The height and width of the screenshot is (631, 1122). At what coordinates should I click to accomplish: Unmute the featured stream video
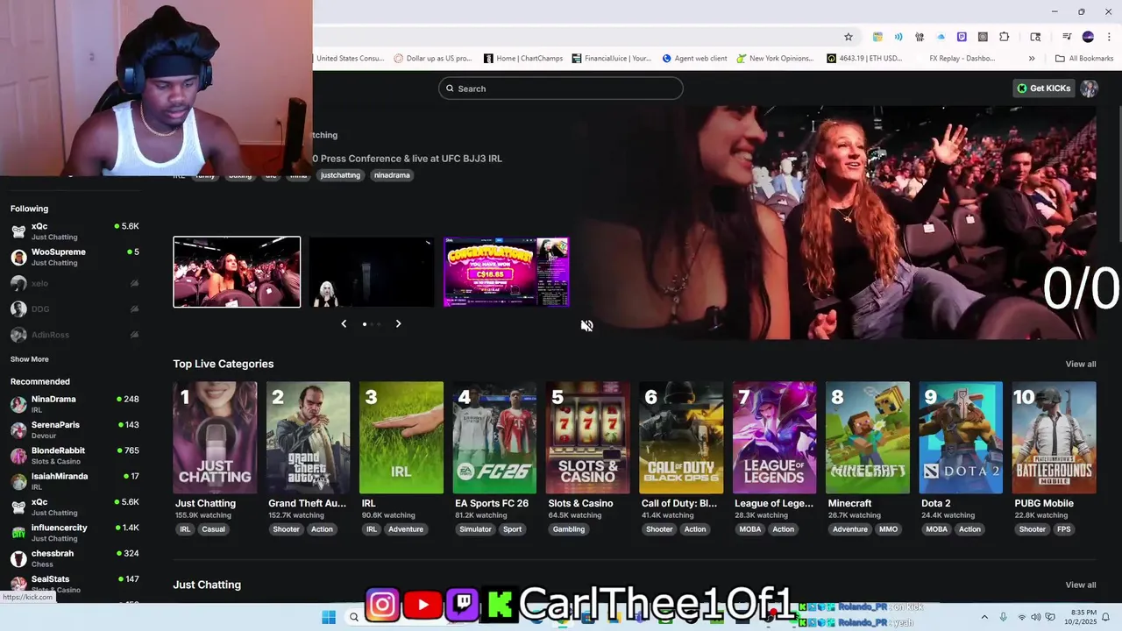(x=586, y=325)
